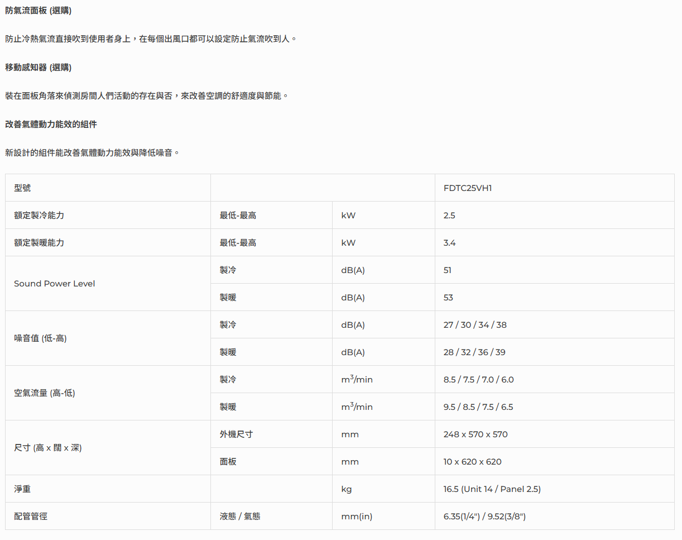
Task: Click the 改善氣體動力能效的組件 heading
Action: point(51,125)
